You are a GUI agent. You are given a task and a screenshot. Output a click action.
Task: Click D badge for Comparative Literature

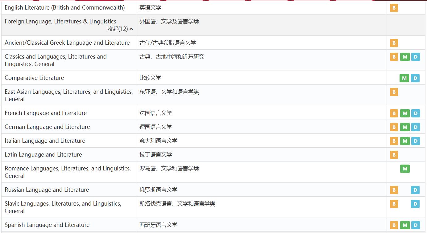click(x=415, y=78)
